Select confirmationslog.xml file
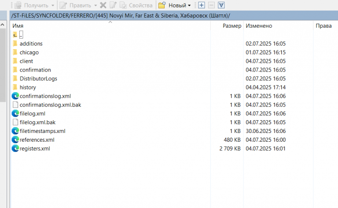This screenshot has width=338, height=208. (45, 96)
